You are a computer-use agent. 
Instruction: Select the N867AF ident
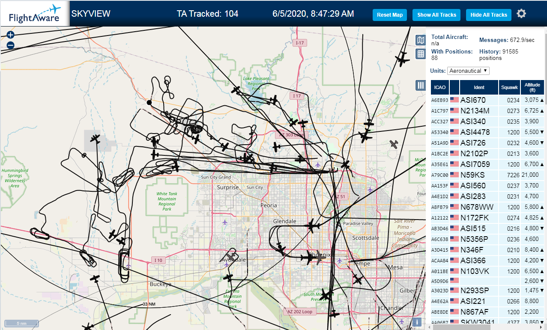coord(475,312)
